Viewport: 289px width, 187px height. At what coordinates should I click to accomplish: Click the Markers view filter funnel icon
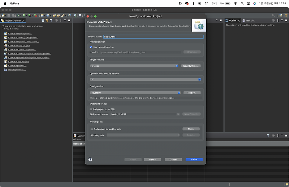pyautogui.click(x=268, y=136)
